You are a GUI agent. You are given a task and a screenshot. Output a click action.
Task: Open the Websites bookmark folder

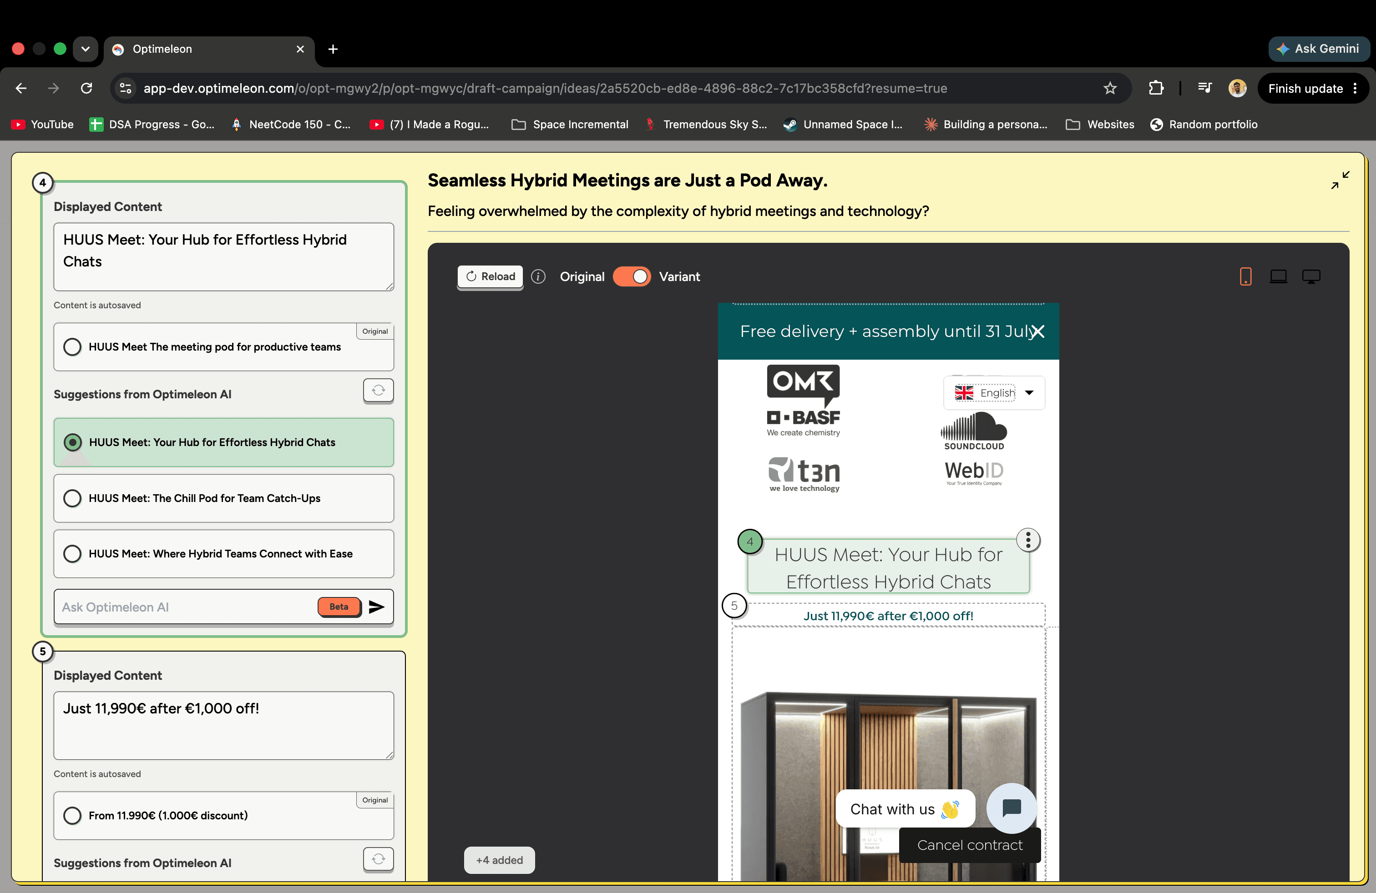click(x=1100, y=124)
